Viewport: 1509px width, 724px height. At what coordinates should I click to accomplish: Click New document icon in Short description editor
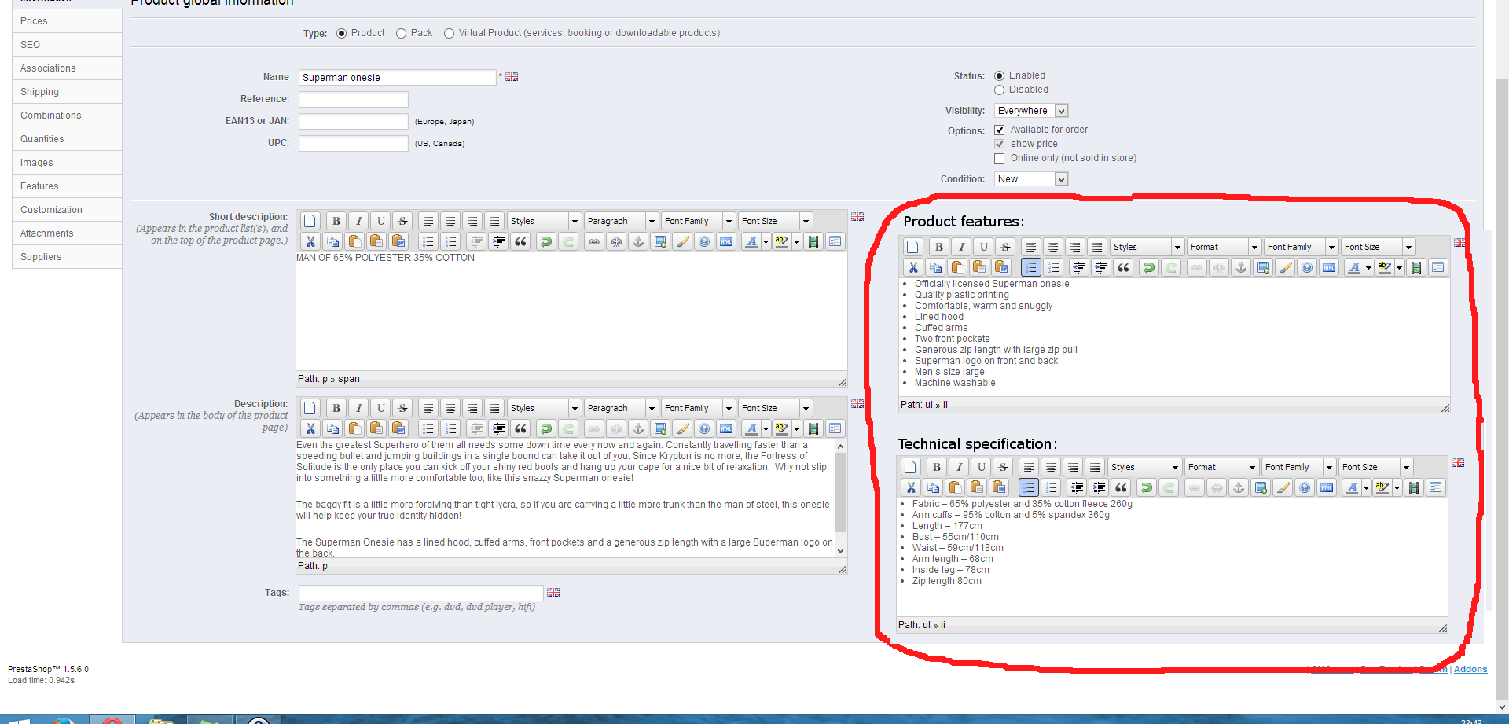click(310, 221)
